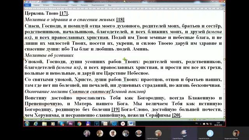The height and width of the screenshot is (140, 249).
Task: Open the Рецензирование ribbon tab
Action: click(x=98, y=5)
